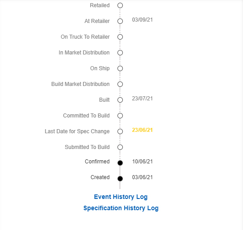Select the Committed To Build marker
Screen dimensions: 243x230
[120, 116]
